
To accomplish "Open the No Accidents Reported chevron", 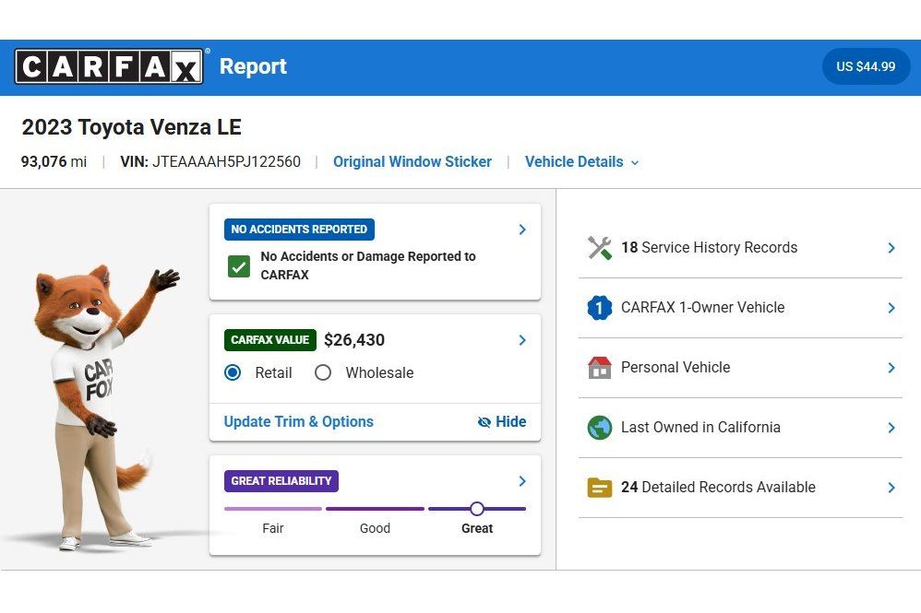I will [x=522, y=230].
